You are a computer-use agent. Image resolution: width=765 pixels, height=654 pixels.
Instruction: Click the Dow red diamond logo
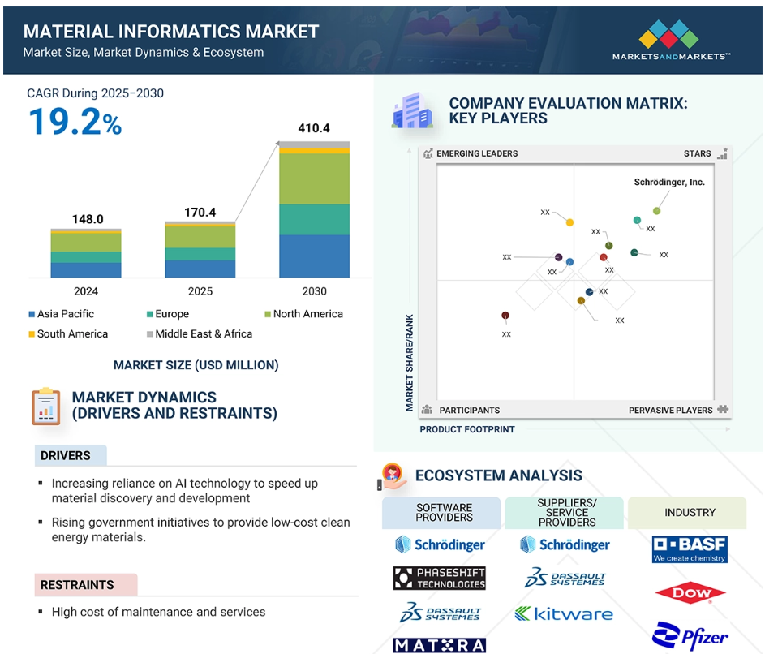pos(690,593)
